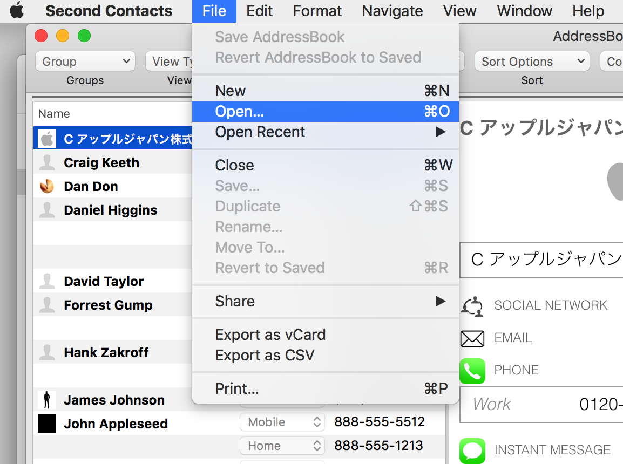Click David Taylor's avatar icon

click(x=47, y=281)
